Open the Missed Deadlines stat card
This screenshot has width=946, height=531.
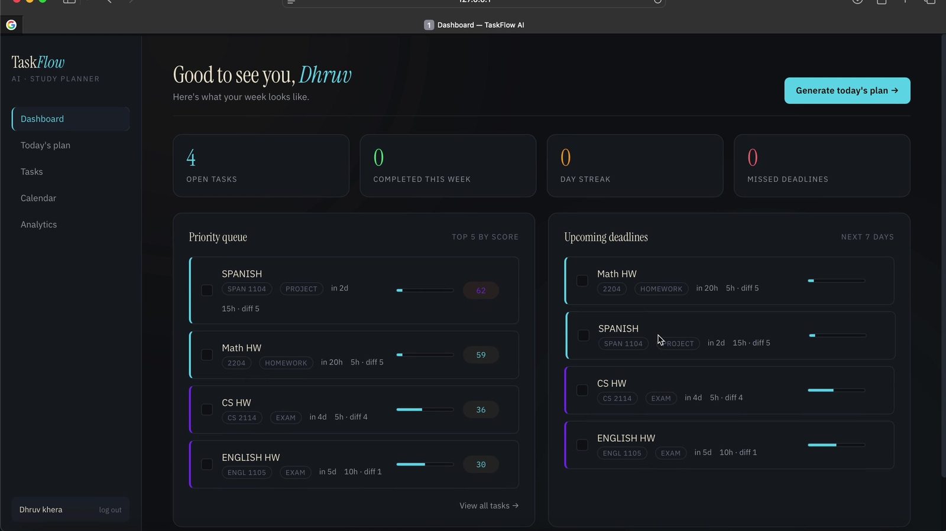822,166
